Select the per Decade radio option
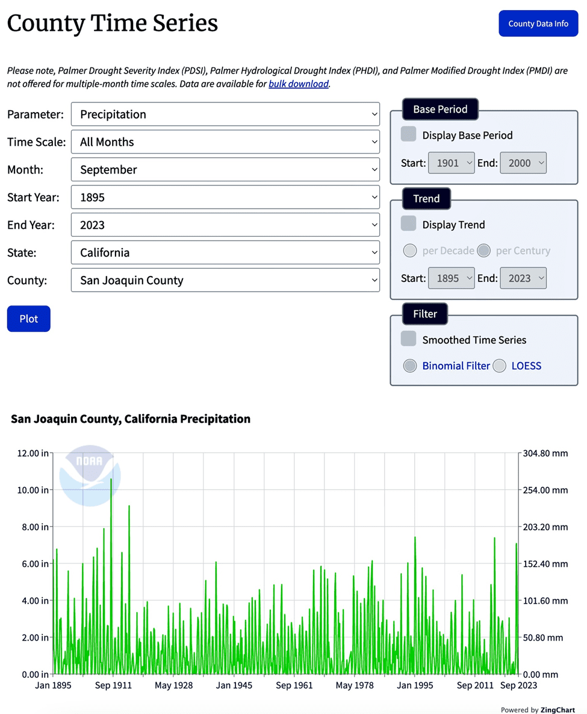 (x=410, y=251)
